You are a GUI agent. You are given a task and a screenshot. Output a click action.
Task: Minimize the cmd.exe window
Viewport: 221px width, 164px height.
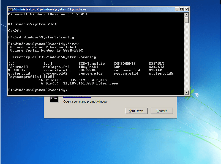coord(177,9)
